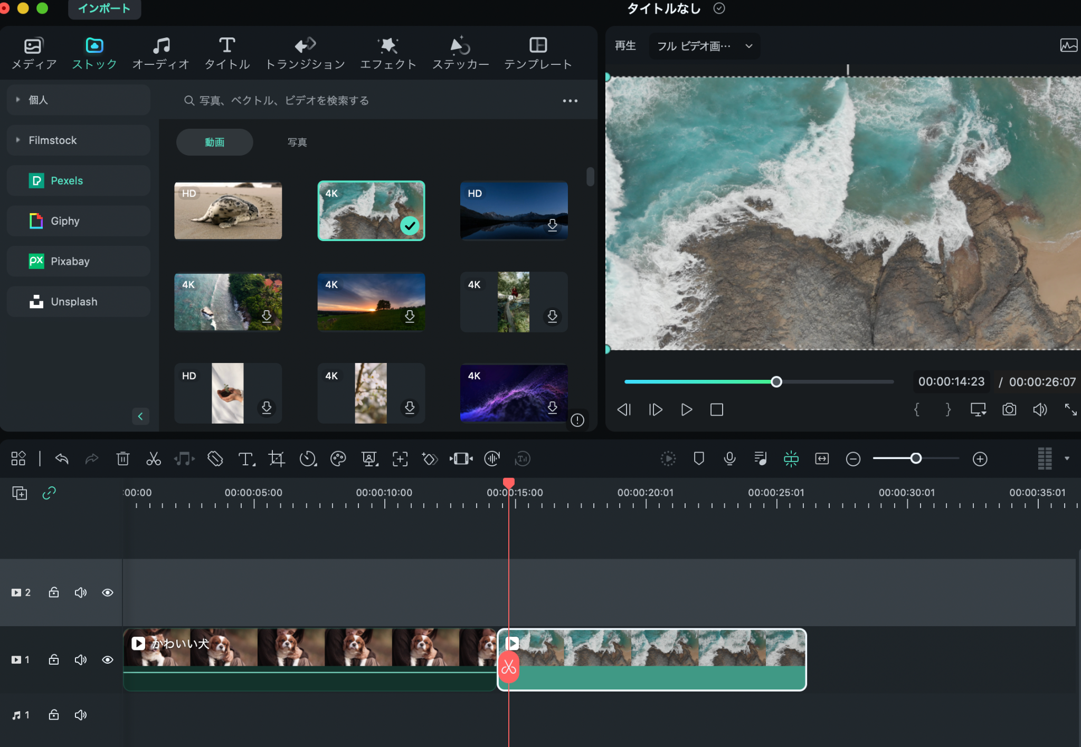This screenshot has width=1081, height=747.
Task: Select the Unsplash stock source
Action: pos(79,302)
